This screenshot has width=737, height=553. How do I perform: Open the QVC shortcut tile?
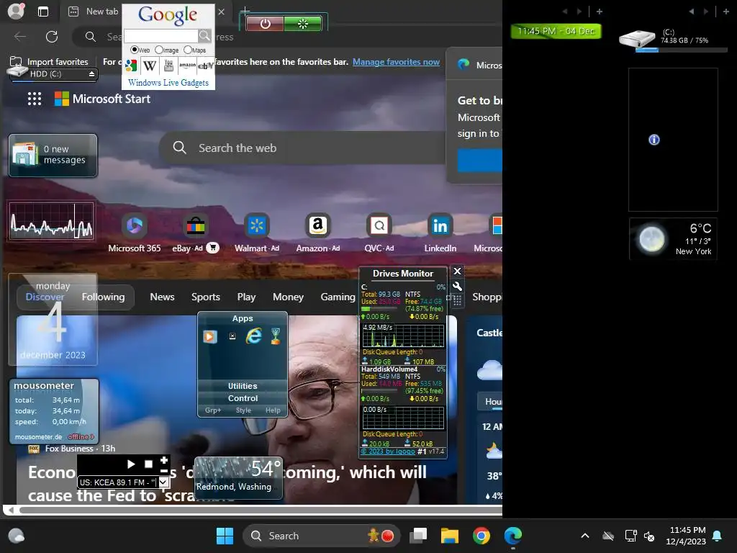click(x=379, y=233)
